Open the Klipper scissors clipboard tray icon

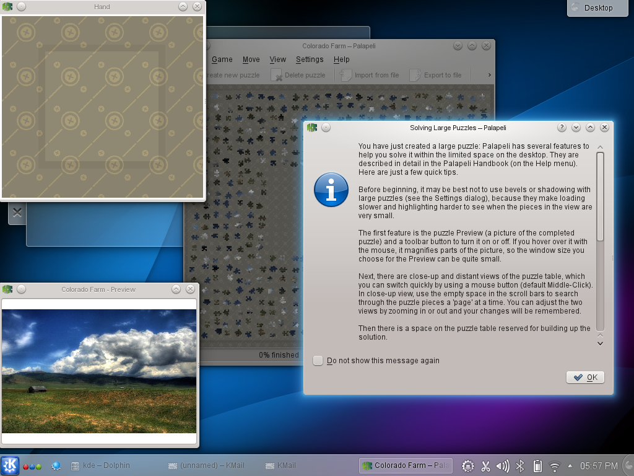[485, 466]
